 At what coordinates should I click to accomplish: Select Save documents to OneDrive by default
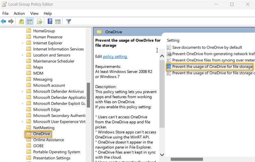(x=207, y=47)
